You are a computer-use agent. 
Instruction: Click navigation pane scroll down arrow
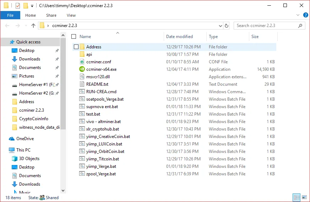pos(63,191)
